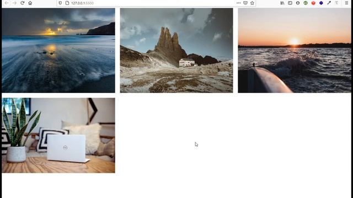
Task: Open the sunset over waves boat photo
Action: (295, 51)
